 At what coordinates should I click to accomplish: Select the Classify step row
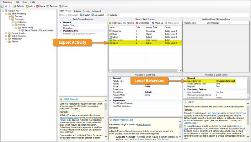pos(145,34)
